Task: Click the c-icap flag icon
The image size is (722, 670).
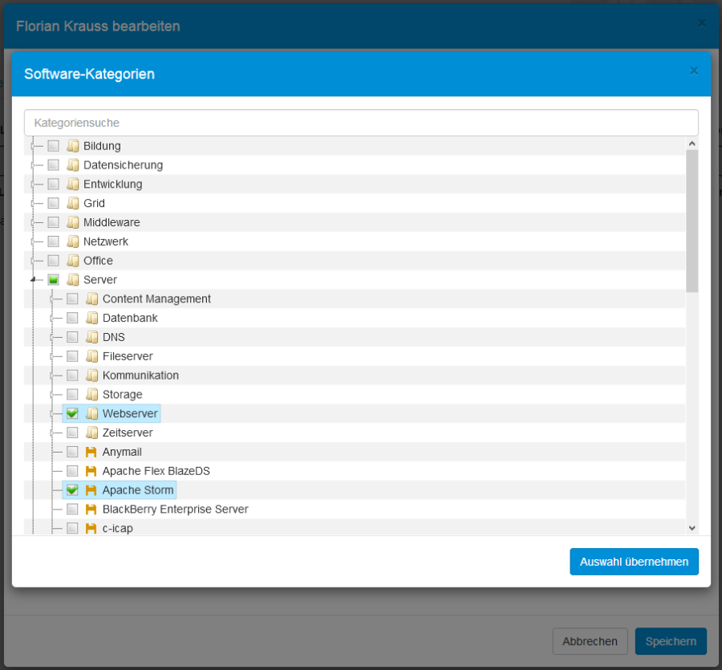Action: [91, 528]
